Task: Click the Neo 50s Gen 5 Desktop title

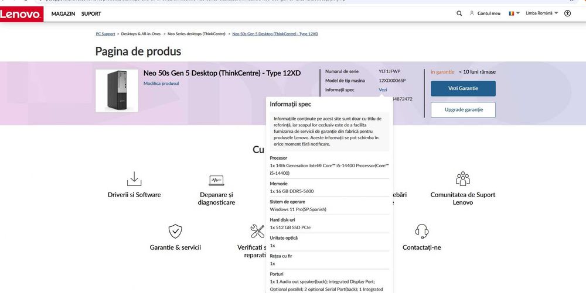Action: point(222,73)
